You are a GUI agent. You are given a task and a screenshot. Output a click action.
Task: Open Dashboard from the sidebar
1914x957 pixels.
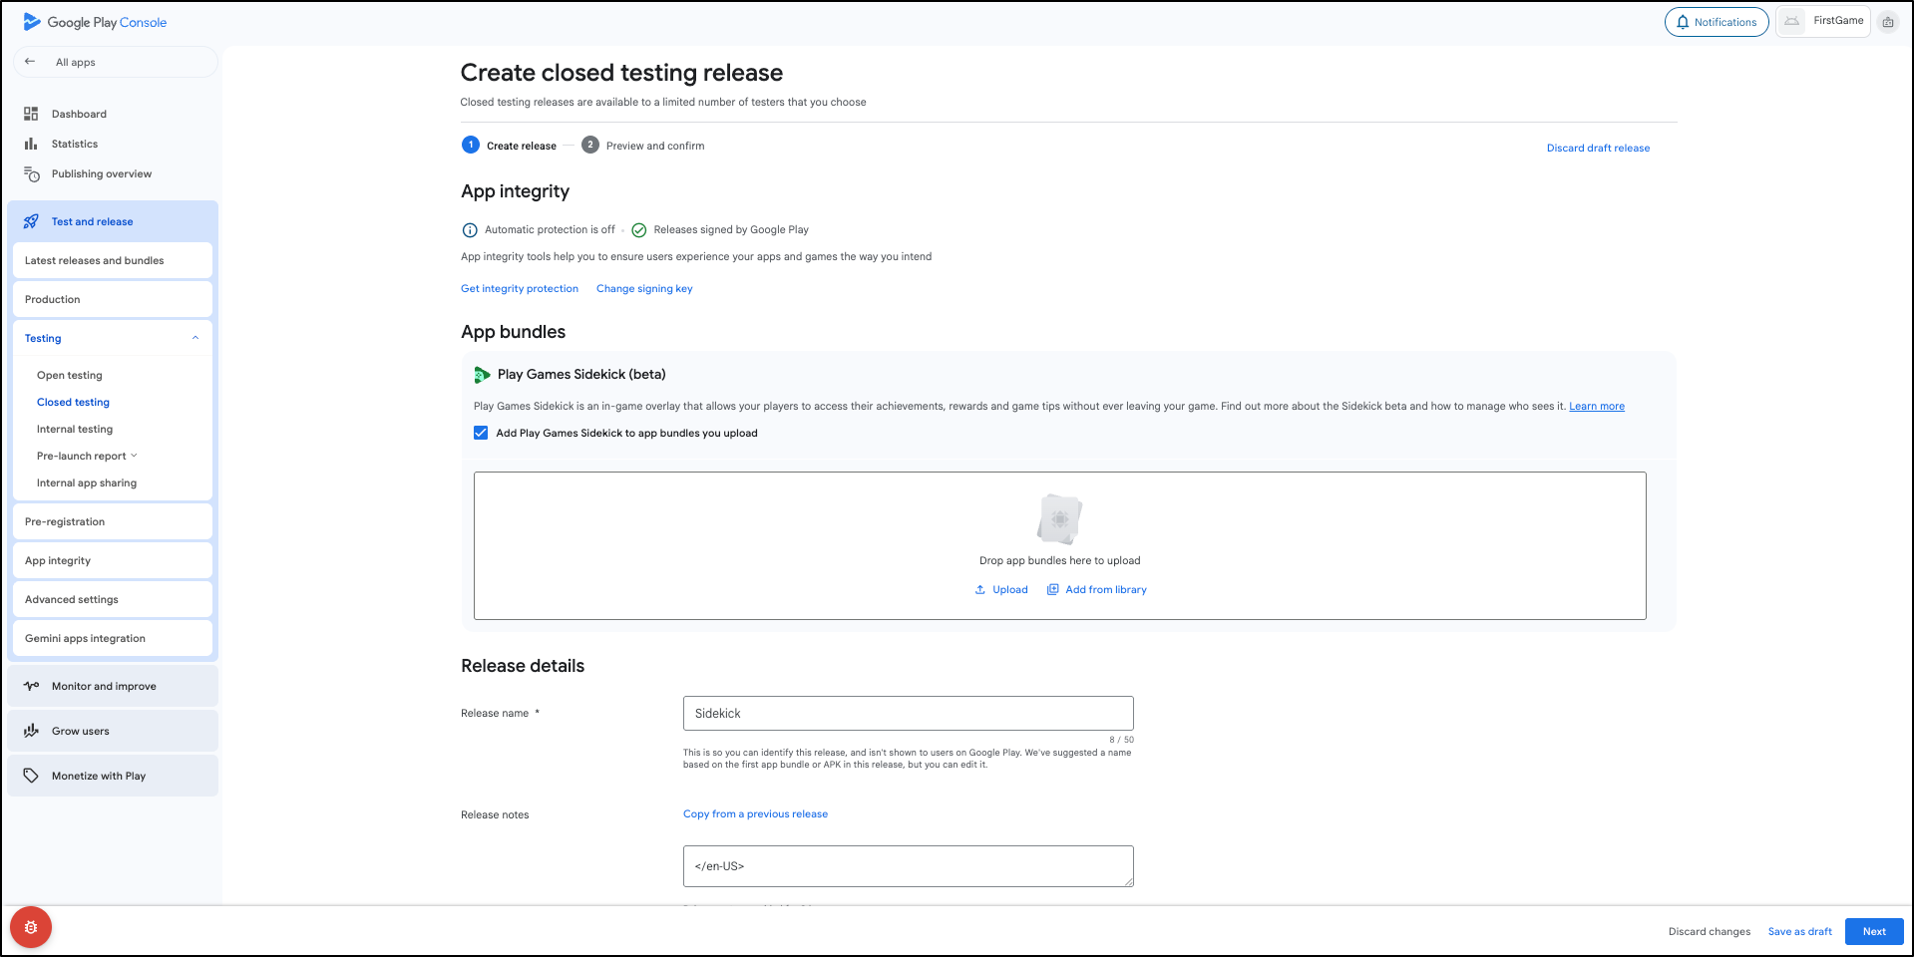(x=79, y=114)
